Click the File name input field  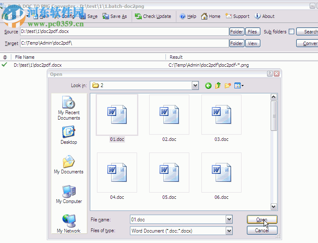pyautogui.click(x=178, y=220)
